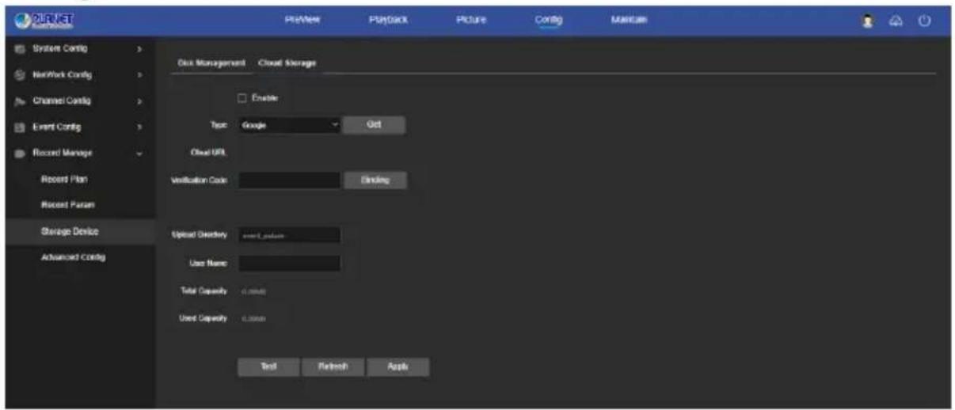Click the Network Config sidebar icon
Viewport: 955px width, 410px height.
point(19,76)
